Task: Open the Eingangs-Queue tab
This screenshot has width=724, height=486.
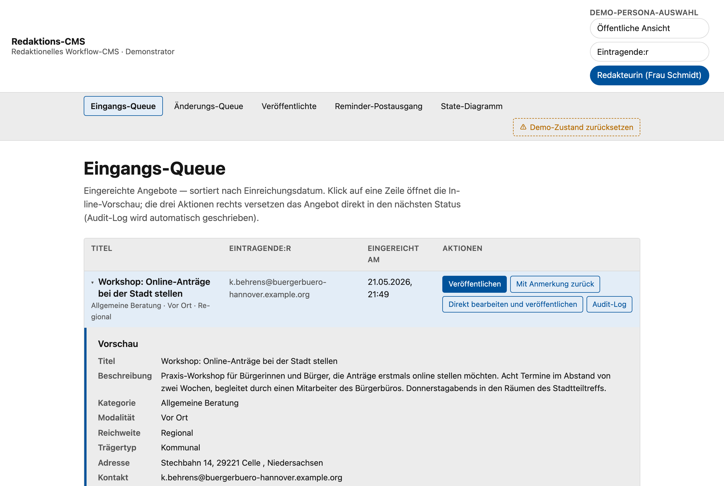Action: click(123, 106)
